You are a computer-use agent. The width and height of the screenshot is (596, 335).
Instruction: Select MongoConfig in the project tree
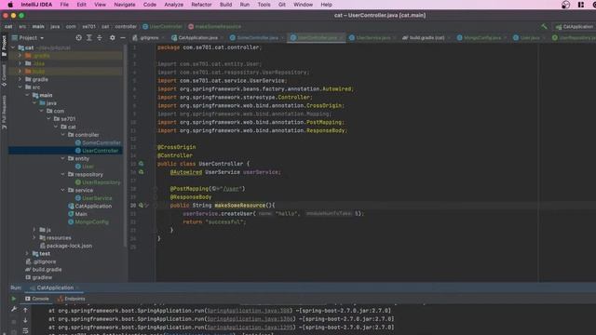(88, 221)
